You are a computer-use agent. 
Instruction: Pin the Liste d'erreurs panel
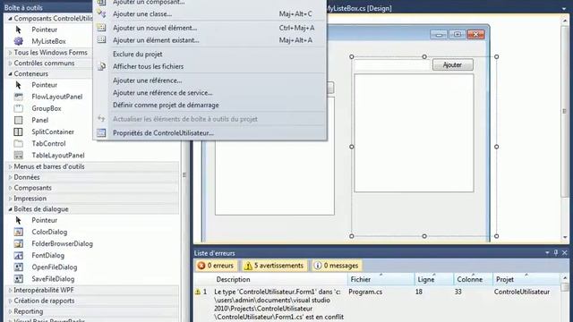click(x=556, y=252)
